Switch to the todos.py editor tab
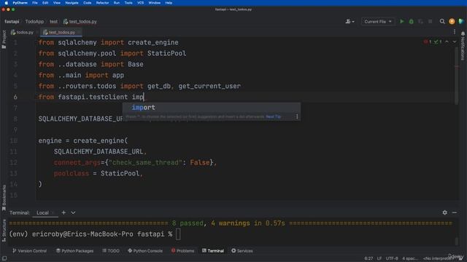The width and height of the screenshot is (467, 262). tap(22, 32)
